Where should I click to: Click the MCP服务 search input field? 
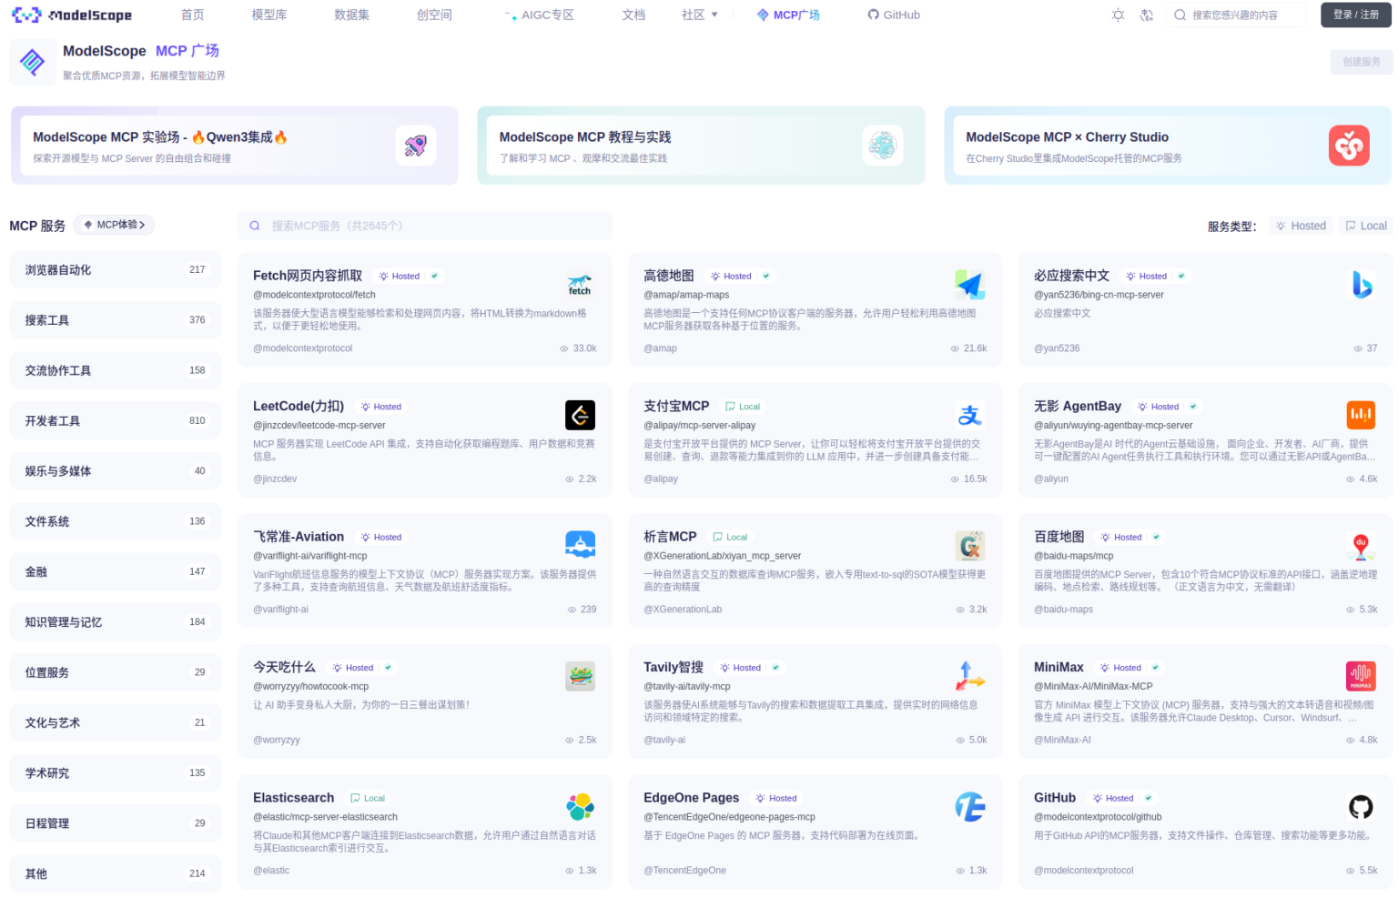pyautogui.click(x=424, y=225)
